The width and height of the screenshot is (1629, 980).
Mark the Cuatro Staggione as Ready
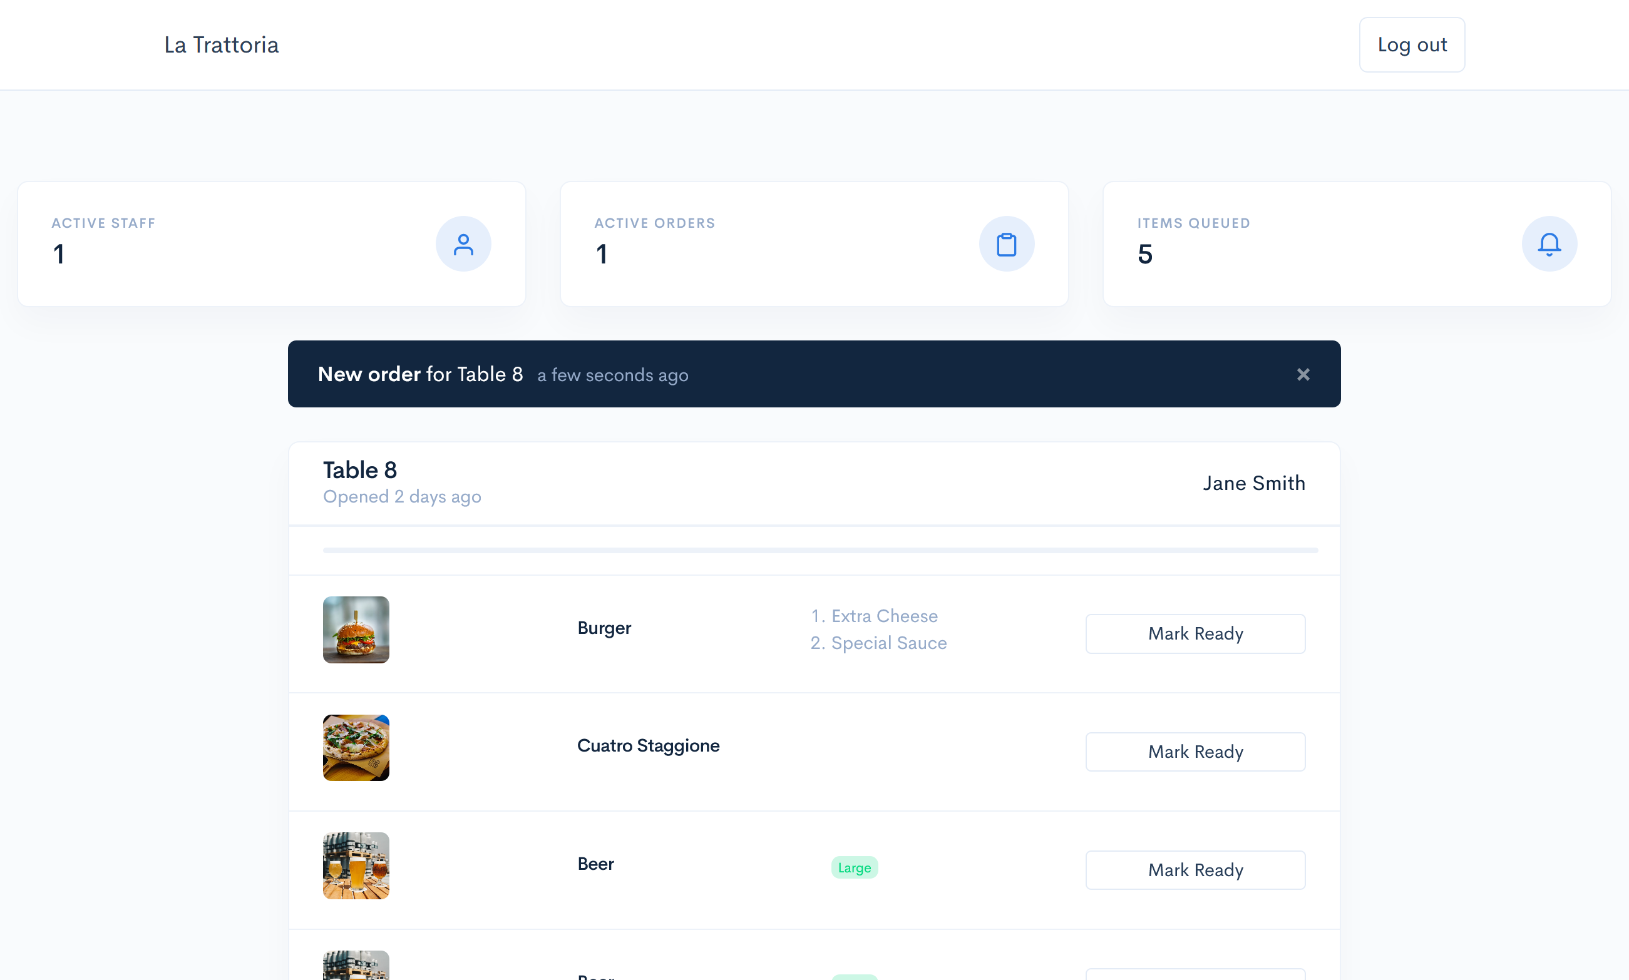[x=1195, y=751]
